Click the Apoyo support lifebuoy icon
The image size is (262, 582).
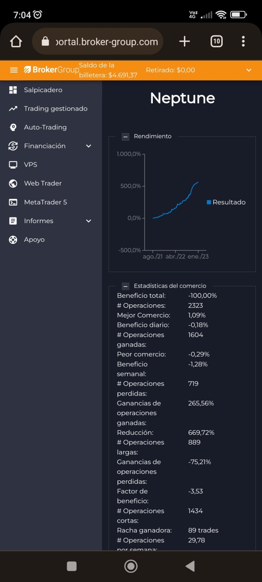13,240
